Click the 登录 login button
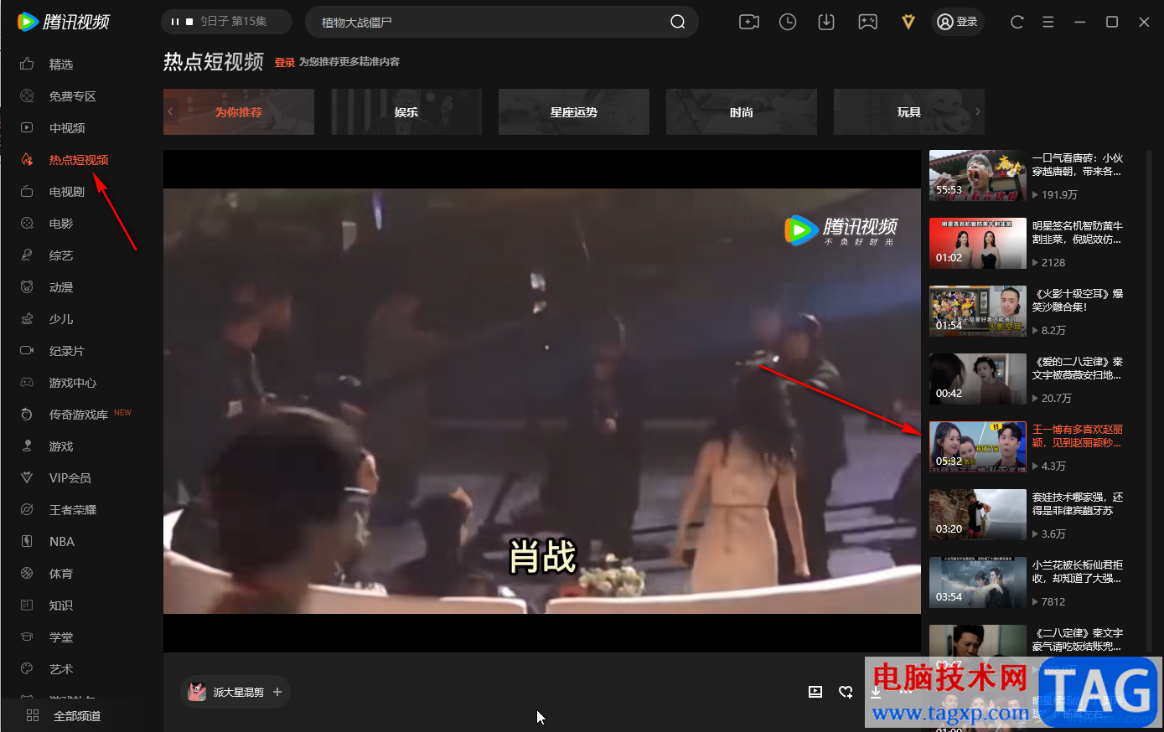 958,22
